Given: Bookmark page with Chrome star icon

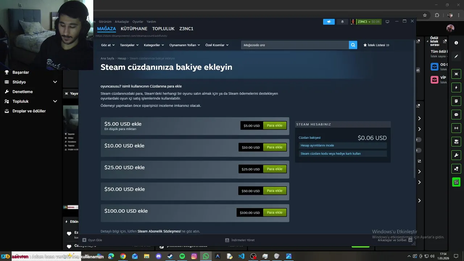Looking at the screenshot, I should (x=425, y=15).
